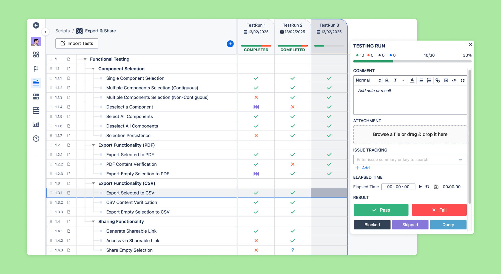Open the help question mark sidebar icon
Image resolution: width=501 pixels, height=274 pixels.
pos(36,139)
